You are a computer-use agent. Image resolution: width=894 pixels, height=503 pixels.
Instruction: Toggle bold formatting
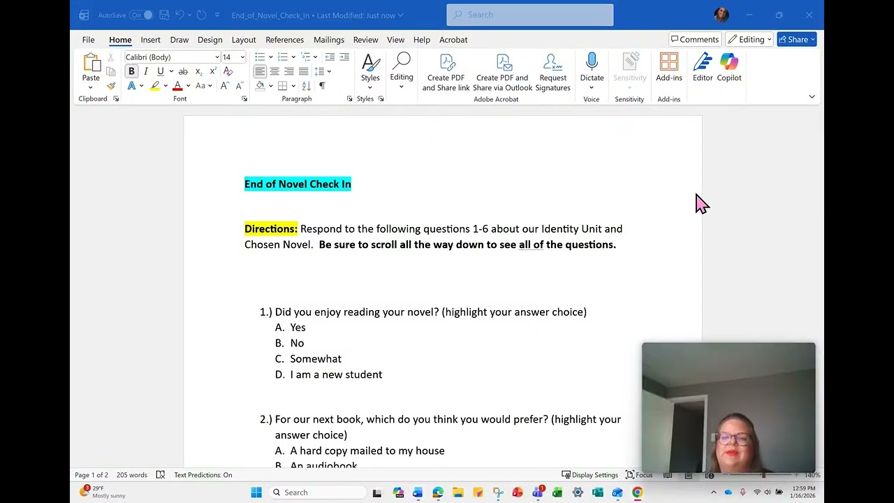click(x=131, y=71)
